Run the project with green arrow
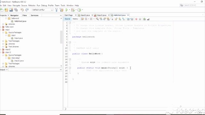Image resolution: width=205 pixels, height=115 pixels. pos(67,10)
